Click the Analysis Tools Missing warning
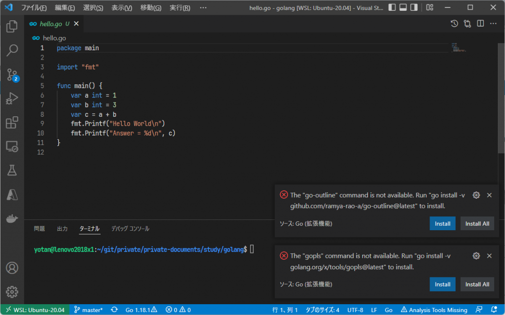 (434, 310)
